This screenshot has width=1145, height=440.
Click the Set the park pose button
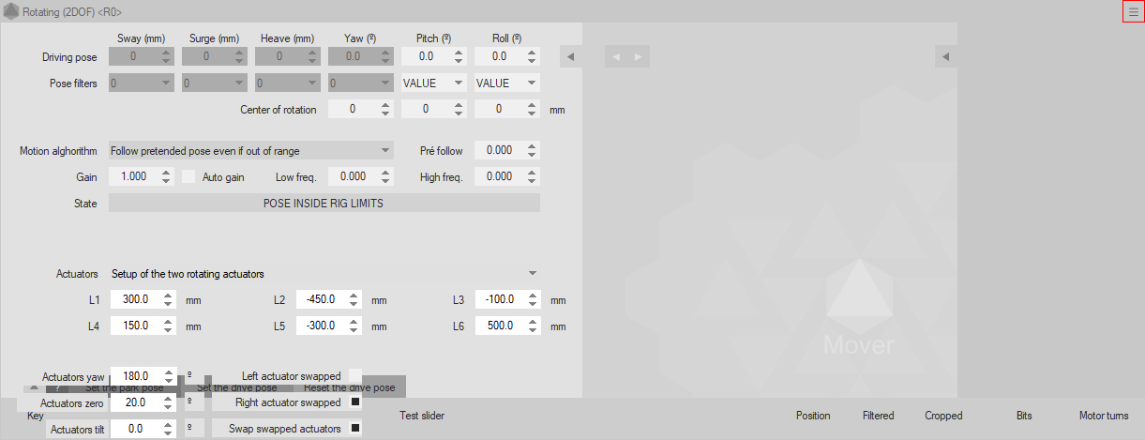pyautogui.click(x=124, y=387)
